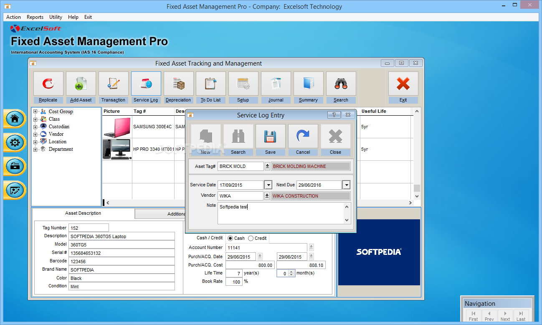Click the Tag Number field
542x325 pixels.
pyautogui.click(x=89, y=228)
